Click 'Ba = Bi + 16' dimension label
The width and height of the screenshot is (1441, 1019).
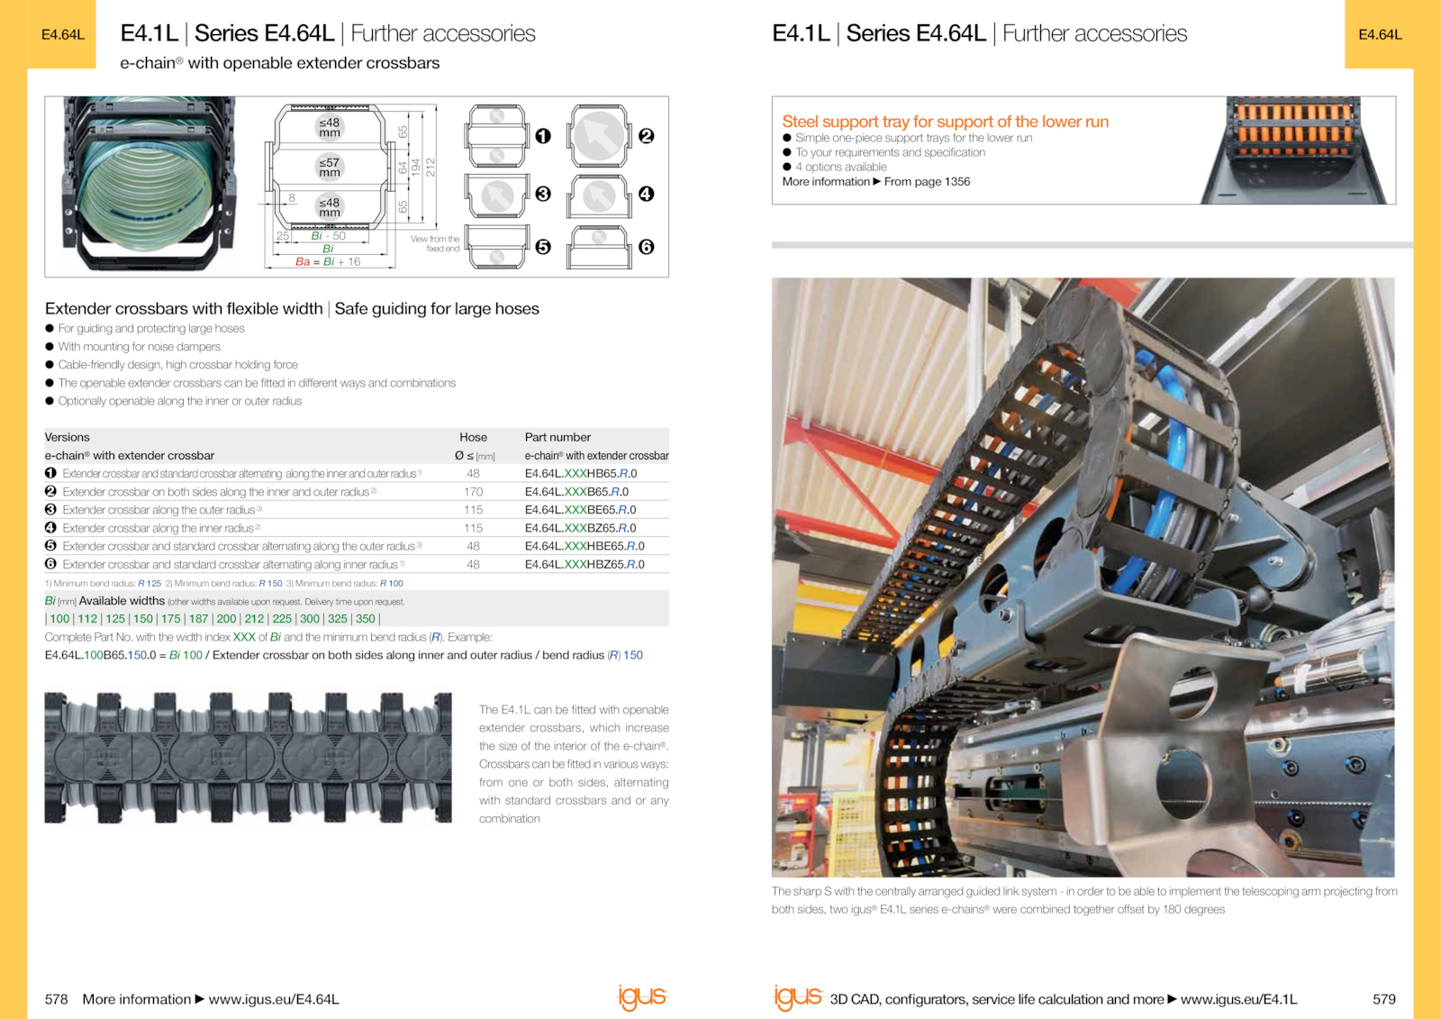328,262
